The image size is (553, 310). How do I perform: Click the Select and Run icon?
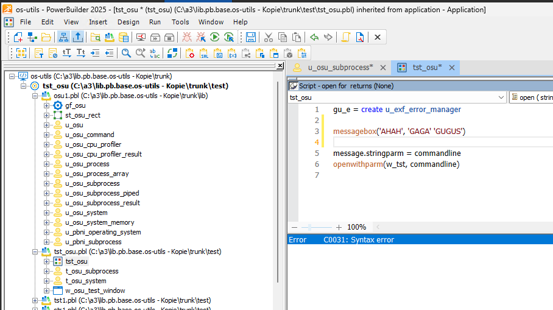(x=229, y=37)
